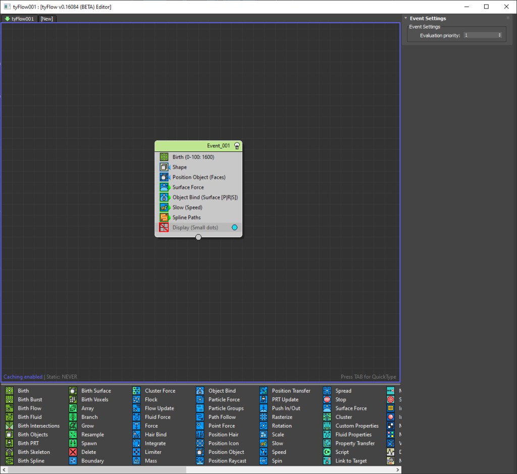The height and width of the screenshot is (474, 517).
Task: Click the cyan circle on the Display operator
Action: [x=234, y=228]
